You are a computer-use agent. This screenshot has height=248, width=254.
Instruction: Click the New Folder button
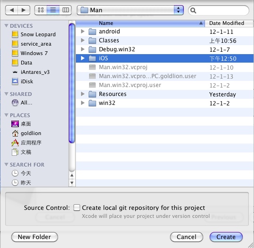[34, 237]
